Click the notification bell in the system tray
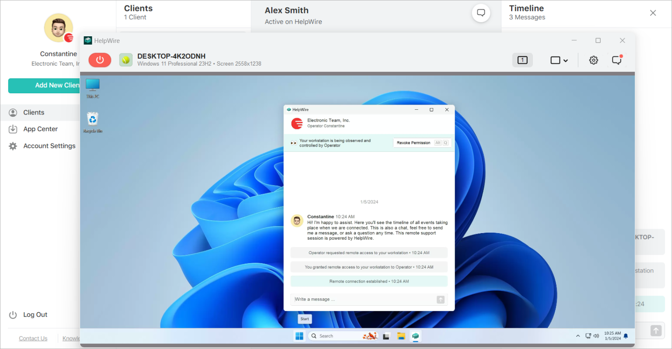Screen dimensions: 672x349 click(x=625, y=336)
